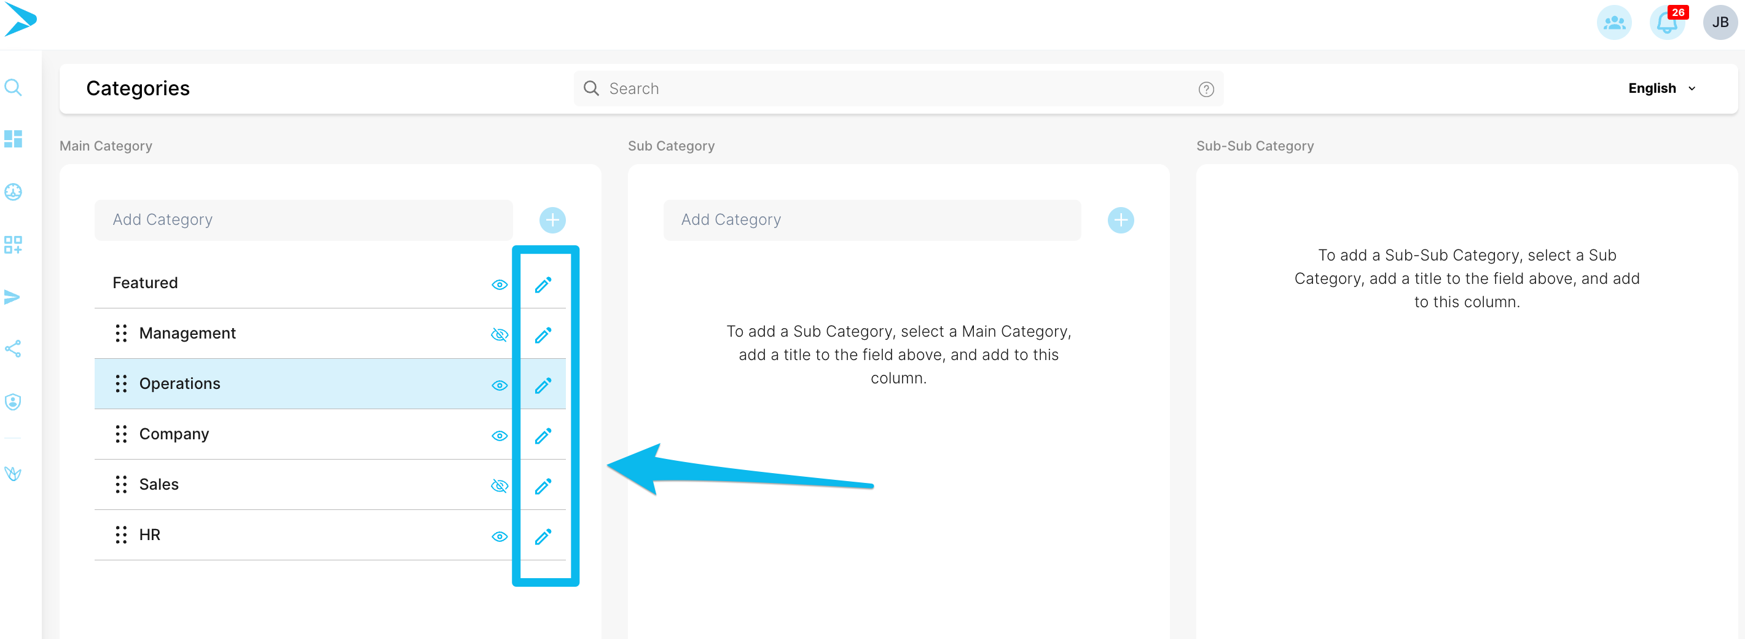The width and height of the screenshot is (1745, 639).
Task: Open the JB user profile menu
Action: tap(1720, 23)
